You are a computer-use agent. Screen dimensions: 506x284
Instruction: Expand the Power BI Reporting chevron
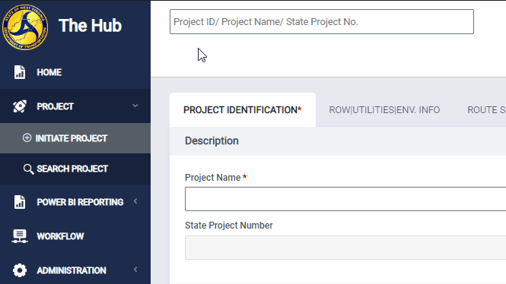[135, 201]
